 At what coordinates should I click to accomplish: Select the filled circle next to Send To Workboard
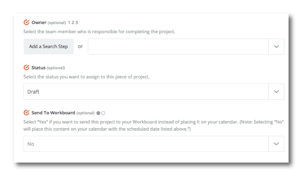click(x=98, y=113)
